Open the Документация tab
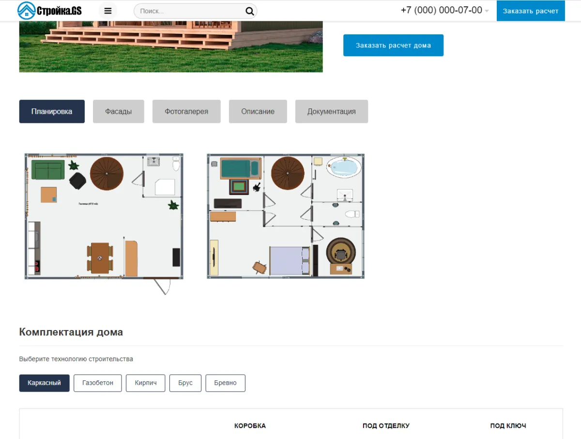Viewport: 581px width, 439px height. 331,111
